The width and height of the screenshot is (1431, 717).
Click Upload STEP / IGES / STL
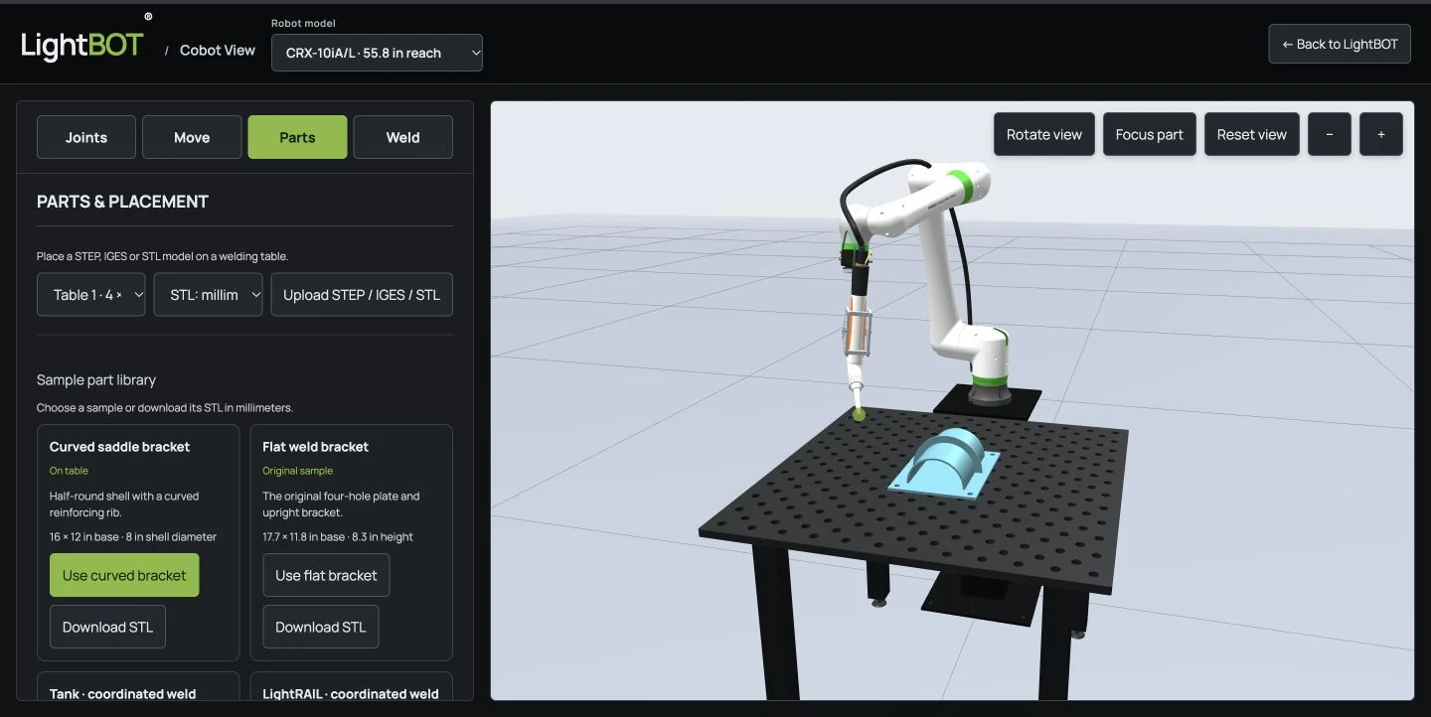[x=362, y=295]
